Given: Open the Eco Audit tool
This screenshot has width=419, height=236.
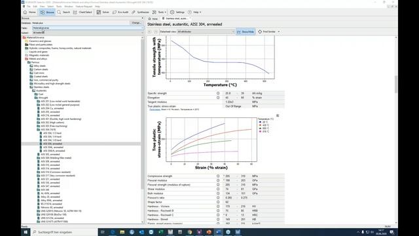Looking at the screenshot, I should [x=120, y=12].
